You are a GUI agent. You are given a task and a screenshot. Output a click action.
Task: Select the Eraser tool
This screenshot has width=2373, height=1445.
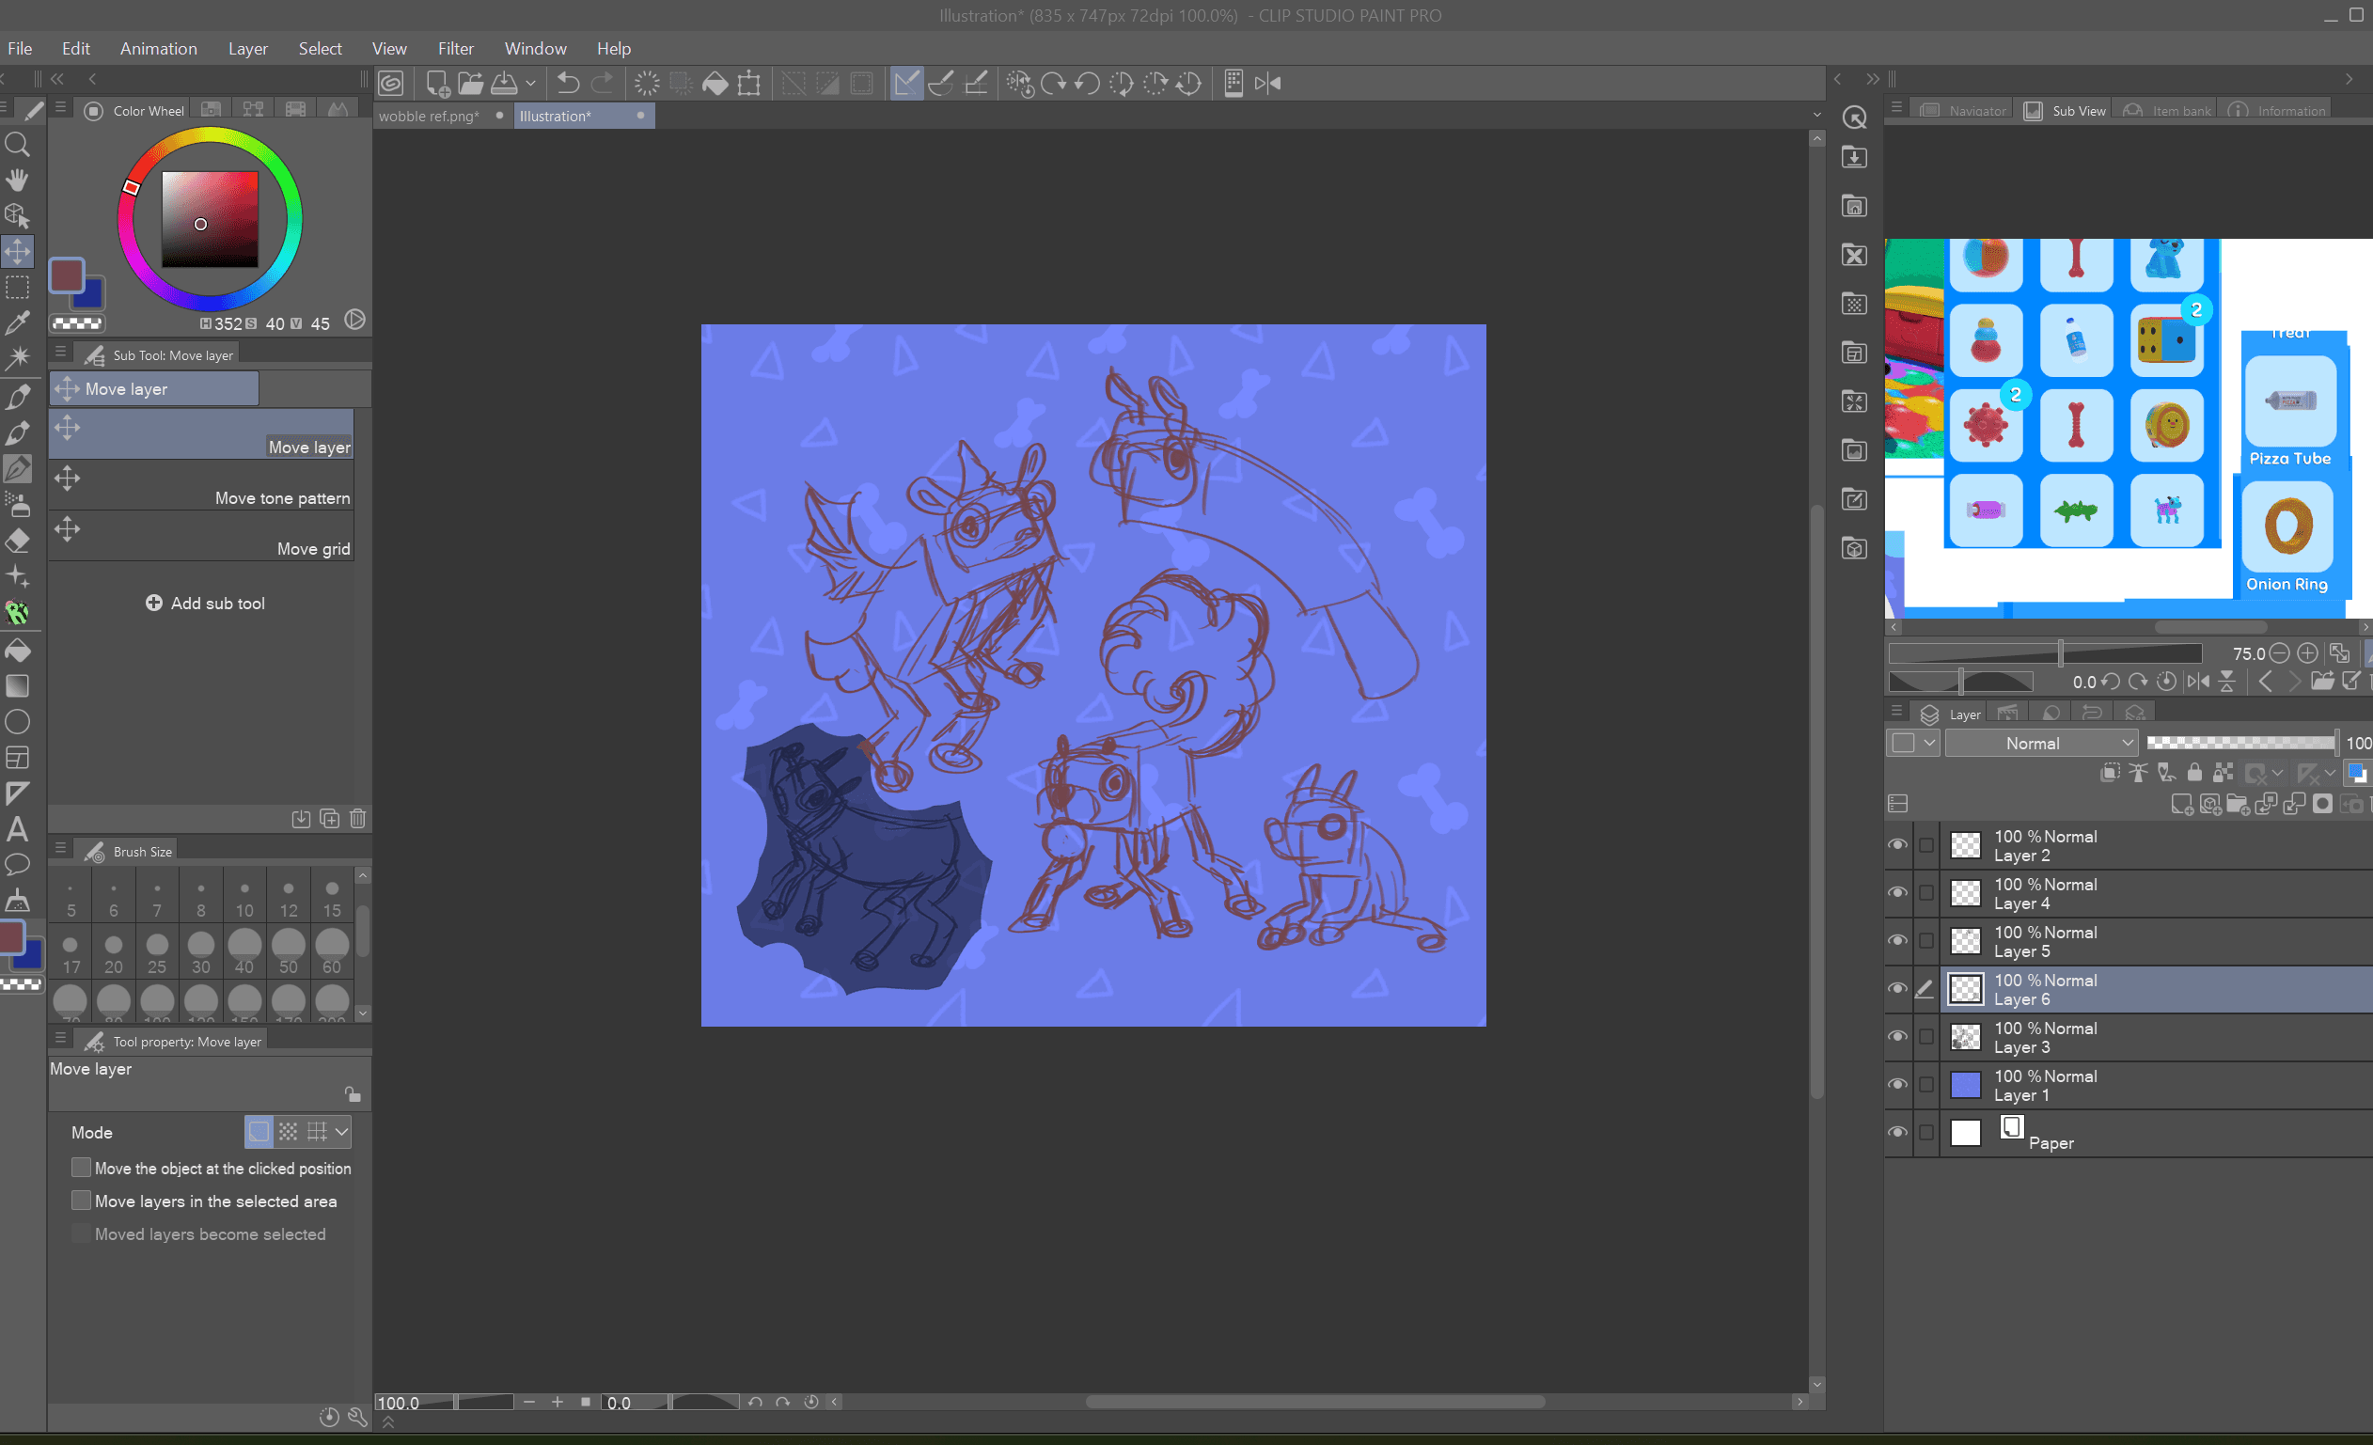17,542
